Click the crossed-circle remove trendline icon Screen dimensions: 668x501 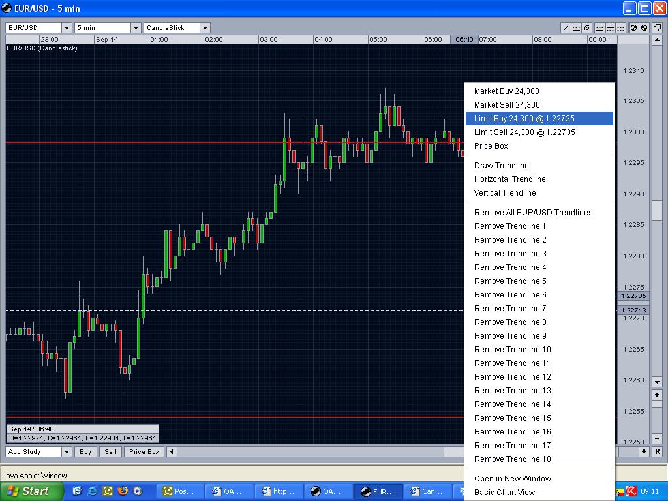click(587, 27)
